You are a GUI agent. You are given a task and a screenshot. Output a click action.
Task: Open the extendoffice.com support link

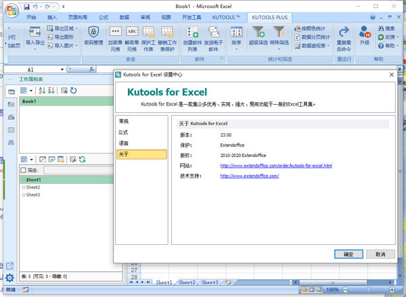click(249, 176)
